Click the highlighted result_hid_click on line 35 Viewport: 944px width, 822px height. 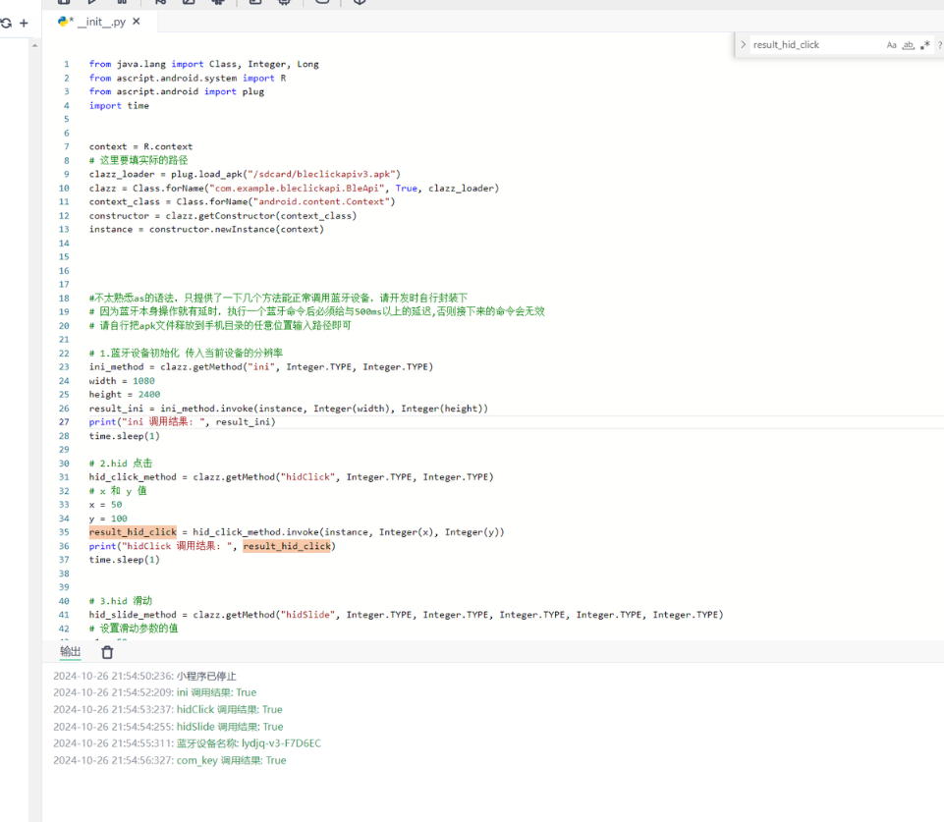pos(133,532)
